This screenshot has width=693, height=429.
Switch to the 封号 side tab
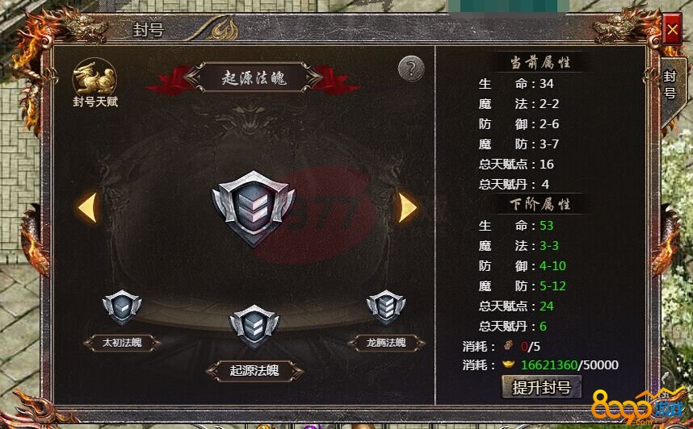click(670, 85)
